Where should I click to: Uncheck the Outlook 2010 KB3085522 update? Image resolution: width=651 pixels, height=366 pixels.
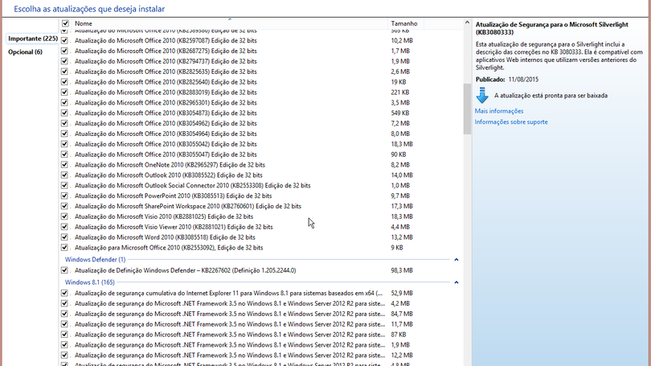point(64,175)
